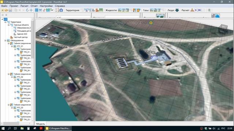Click the single play calculation button
Viewport: 234px width, 131px height.
click(196, 10)
